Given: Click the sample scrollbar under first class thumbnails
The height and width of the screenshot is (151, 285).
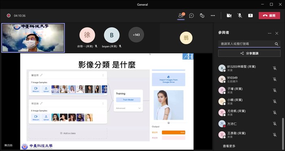Looking at the screenshot, I should tap(78, 94).
